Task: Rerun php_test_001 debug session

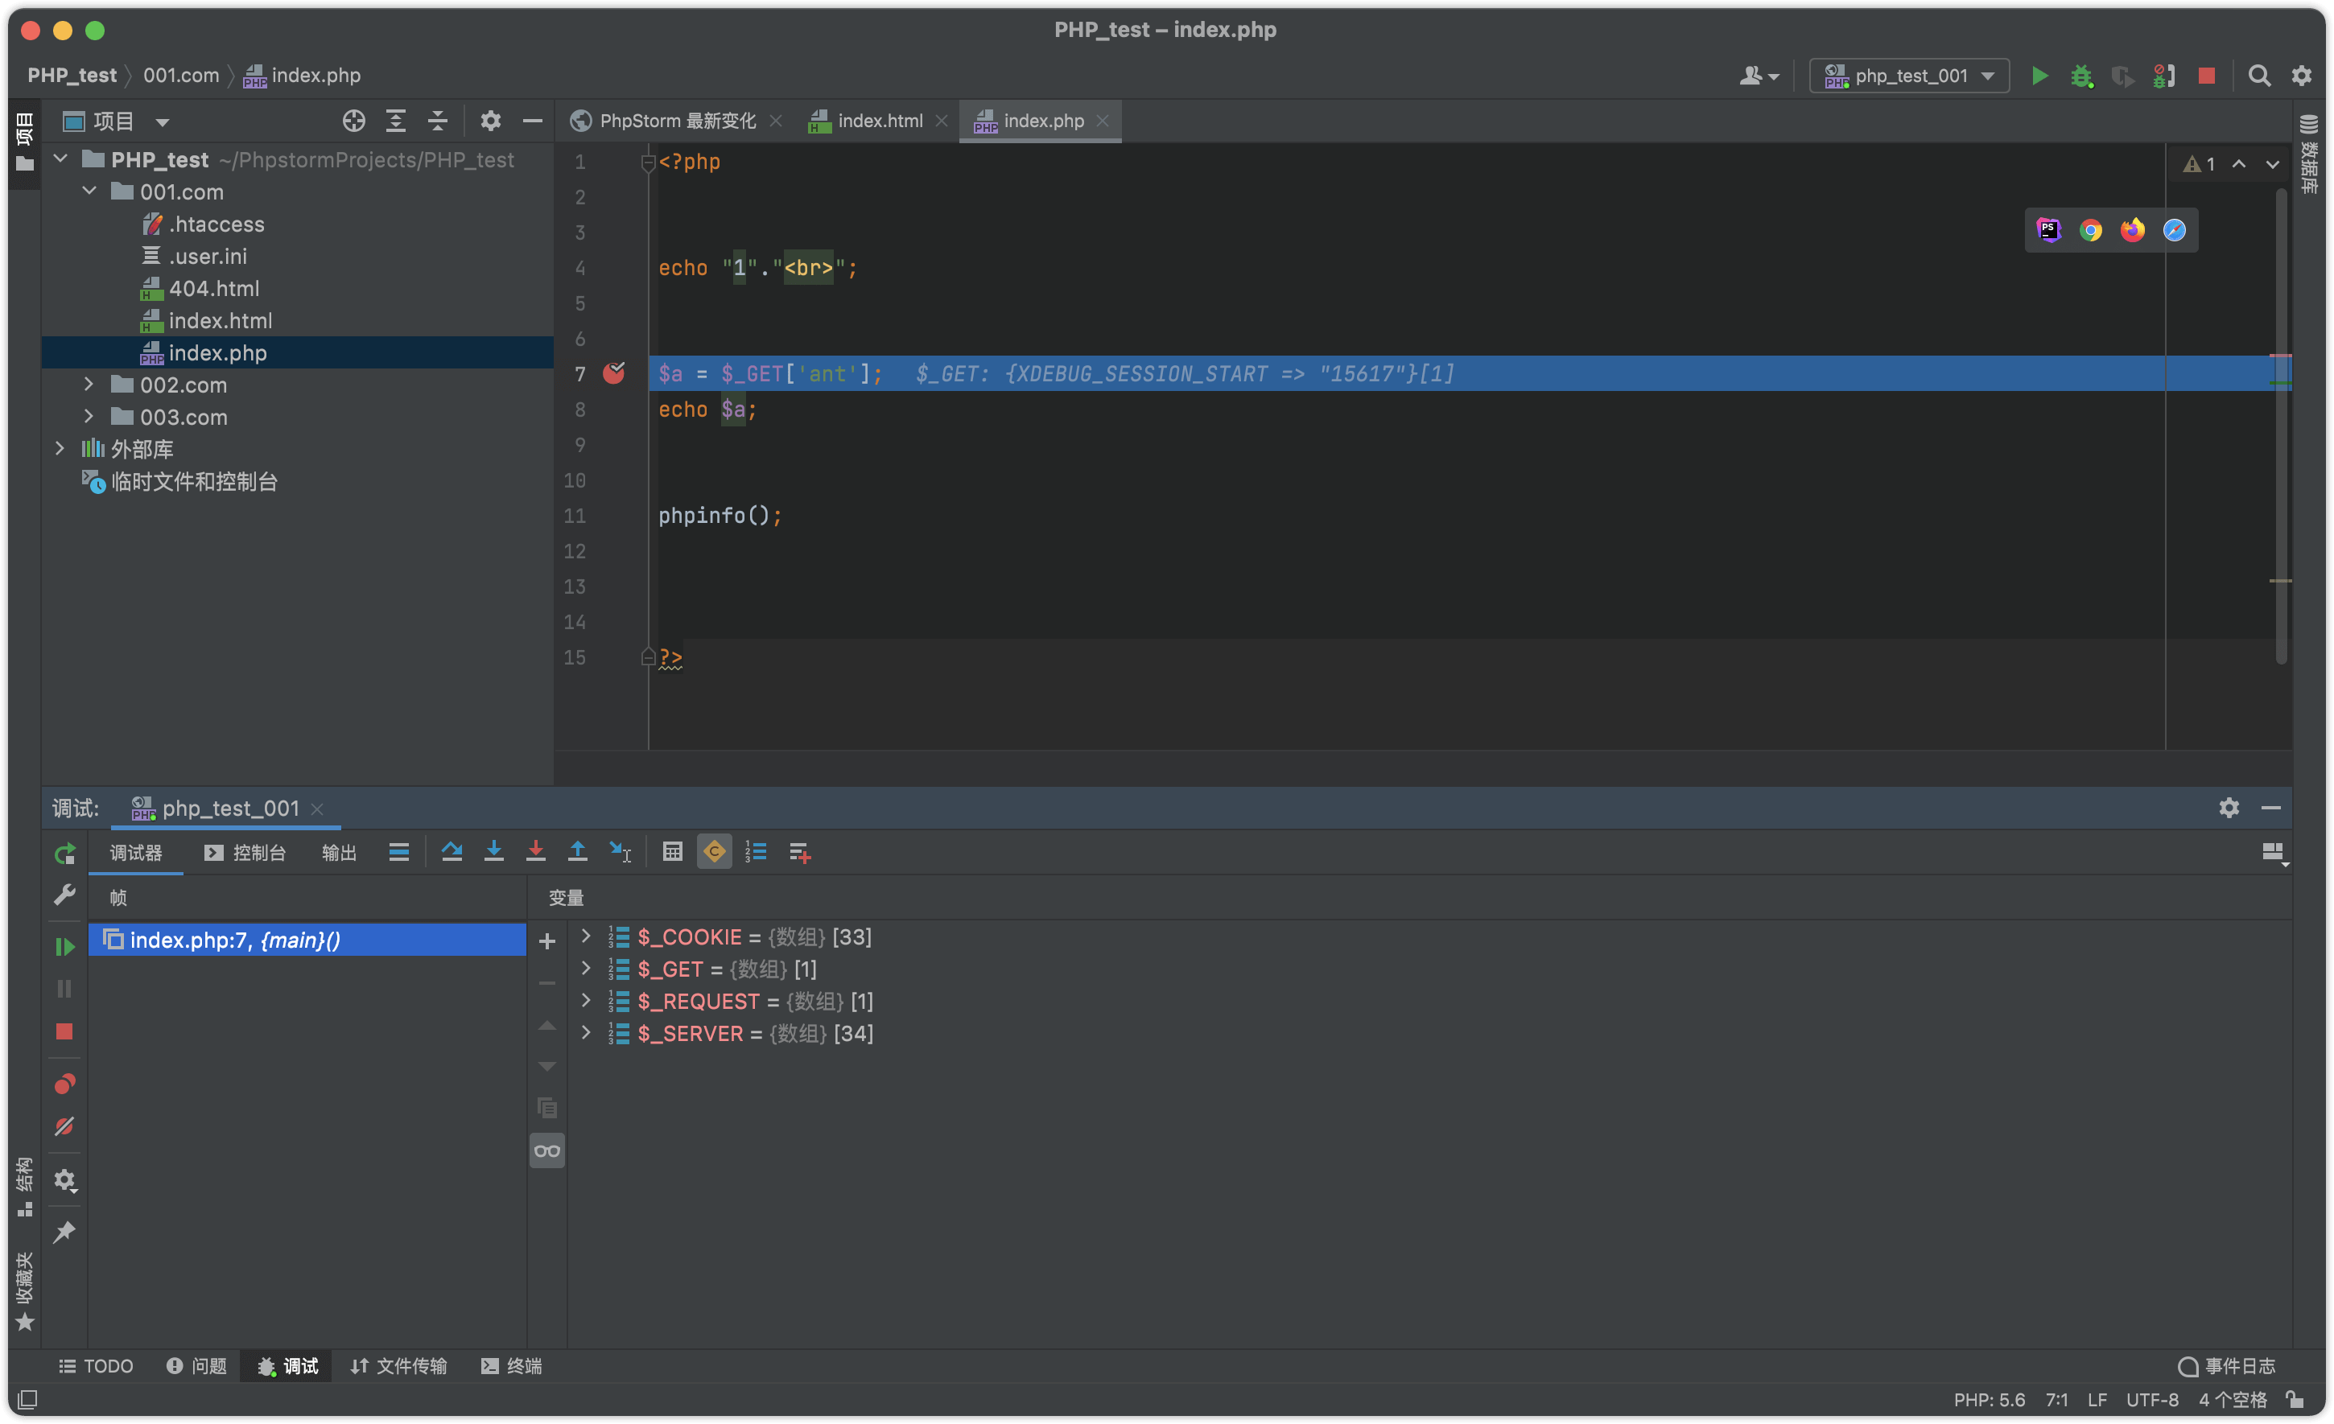Action: point(64,854)
